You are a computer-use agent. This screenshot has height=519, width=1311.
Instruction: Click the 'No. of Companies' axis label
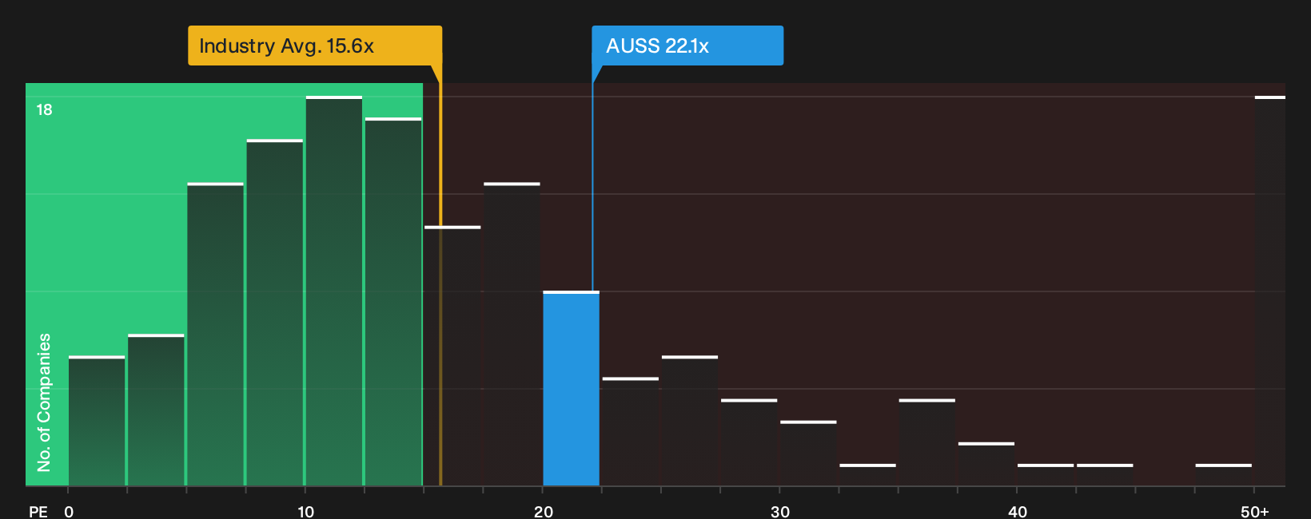[x=44, y=402]
